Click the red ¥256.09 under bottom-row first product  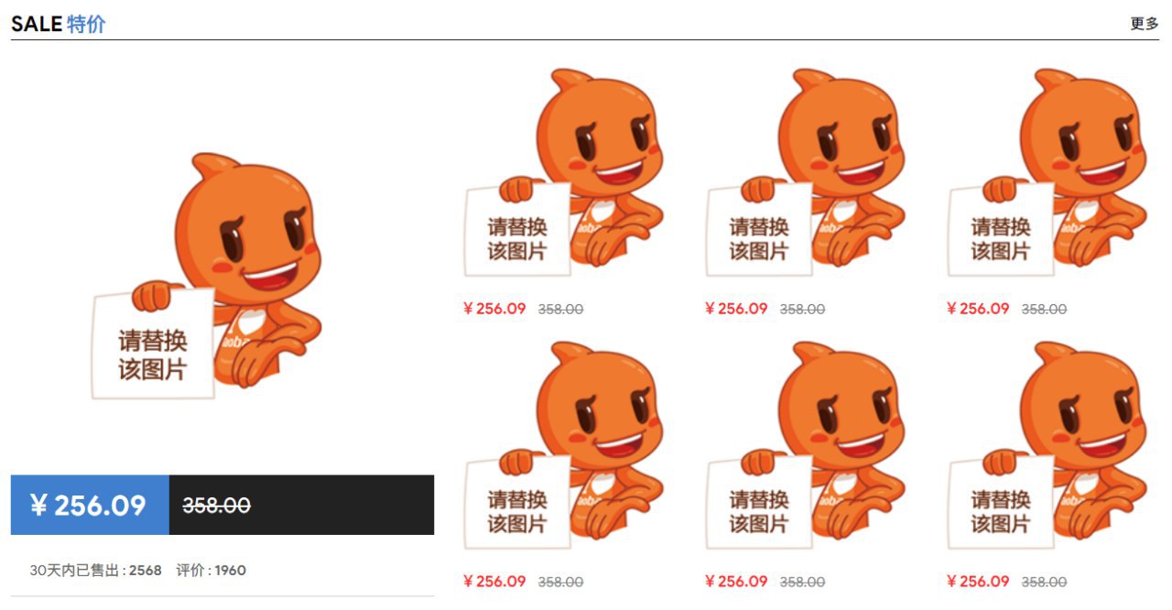494,582
